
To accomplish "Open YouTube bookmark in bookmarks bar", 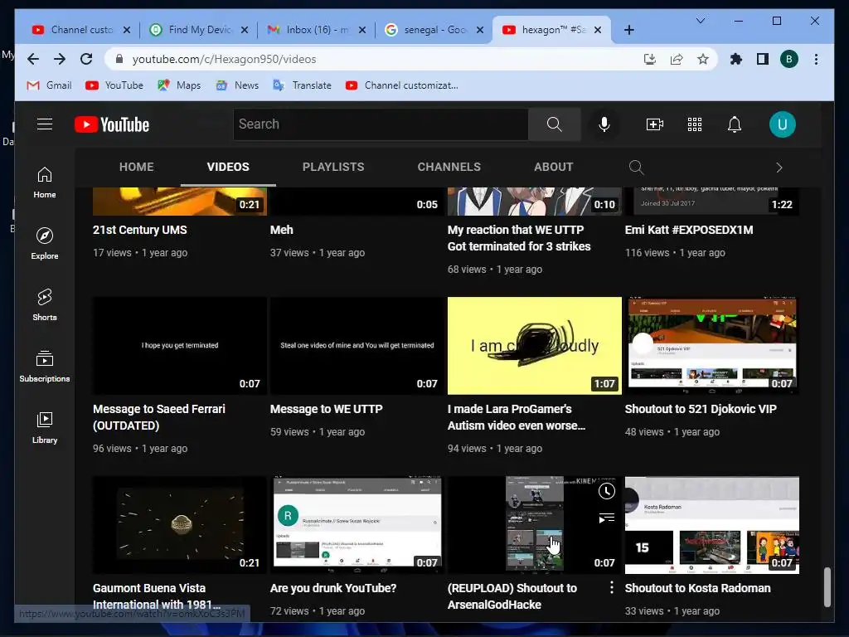I will (114, 85).
